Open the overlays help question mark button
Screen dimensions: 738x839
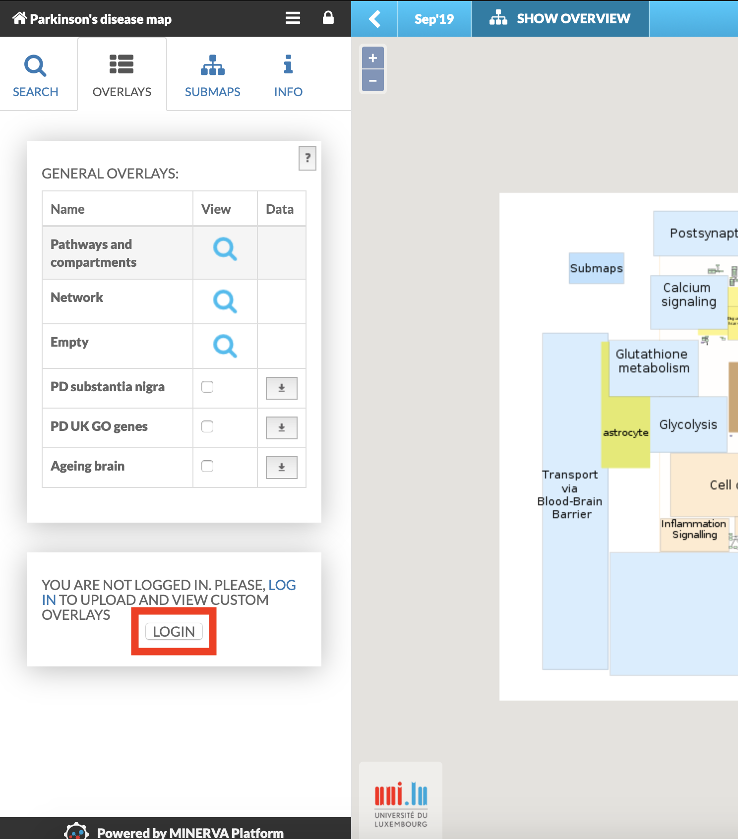307,158
